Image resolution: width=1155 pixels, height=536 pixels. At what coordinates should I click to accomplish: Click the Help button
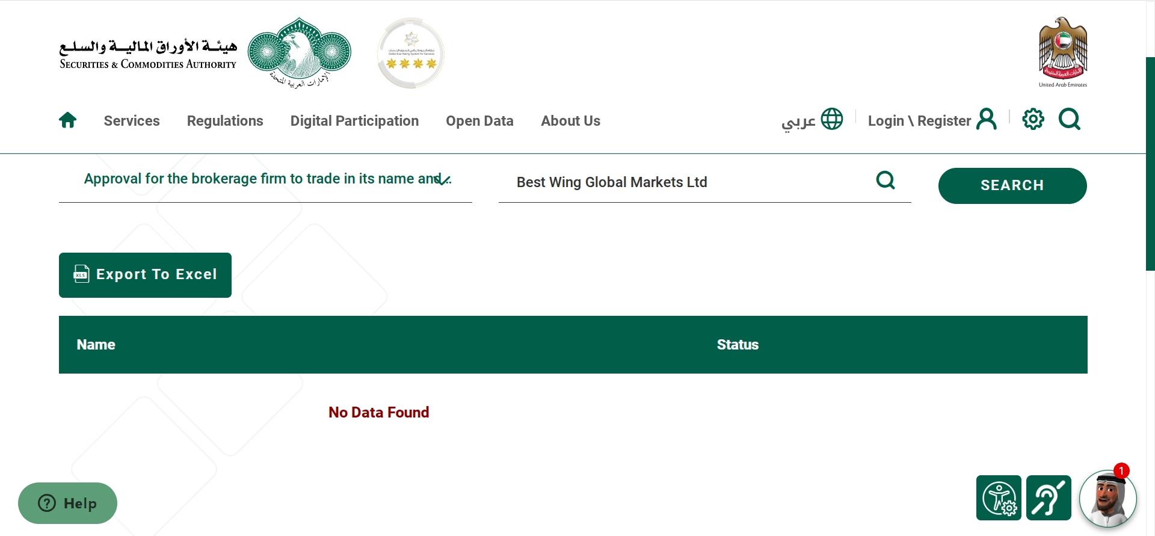pyautogui.click(x=67, y=503)
